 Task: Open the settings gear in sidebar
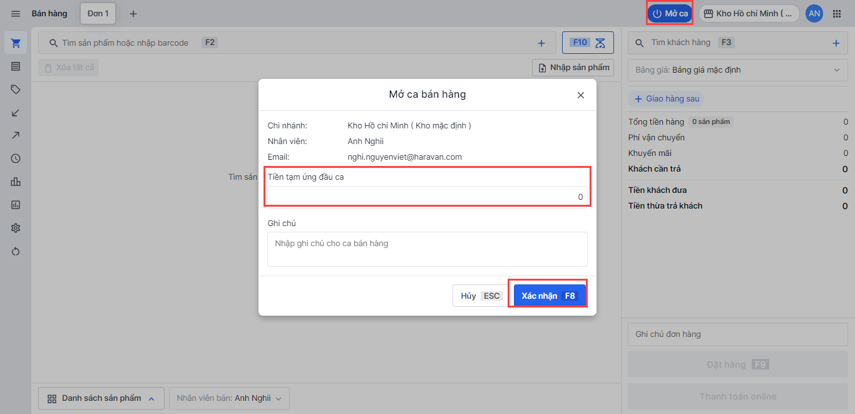pos(16,228)
